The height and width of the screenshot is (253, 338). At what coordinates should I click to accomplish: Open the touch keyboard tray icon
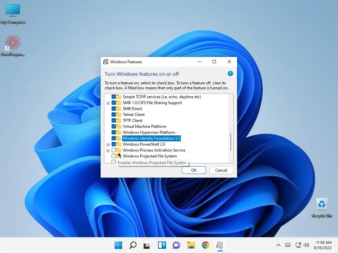pos(288,245)
